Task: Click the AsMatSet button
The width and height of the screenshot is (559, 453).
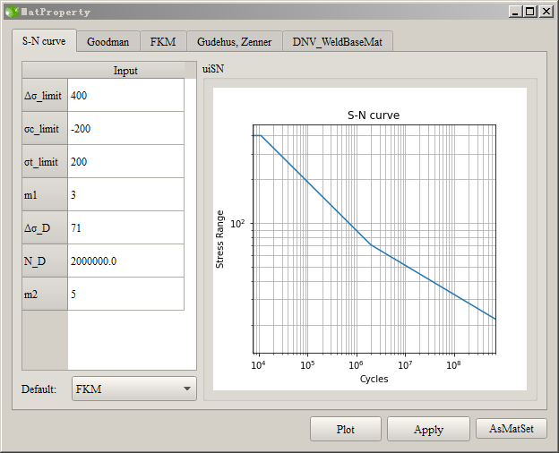Action: tap(512, 429)
